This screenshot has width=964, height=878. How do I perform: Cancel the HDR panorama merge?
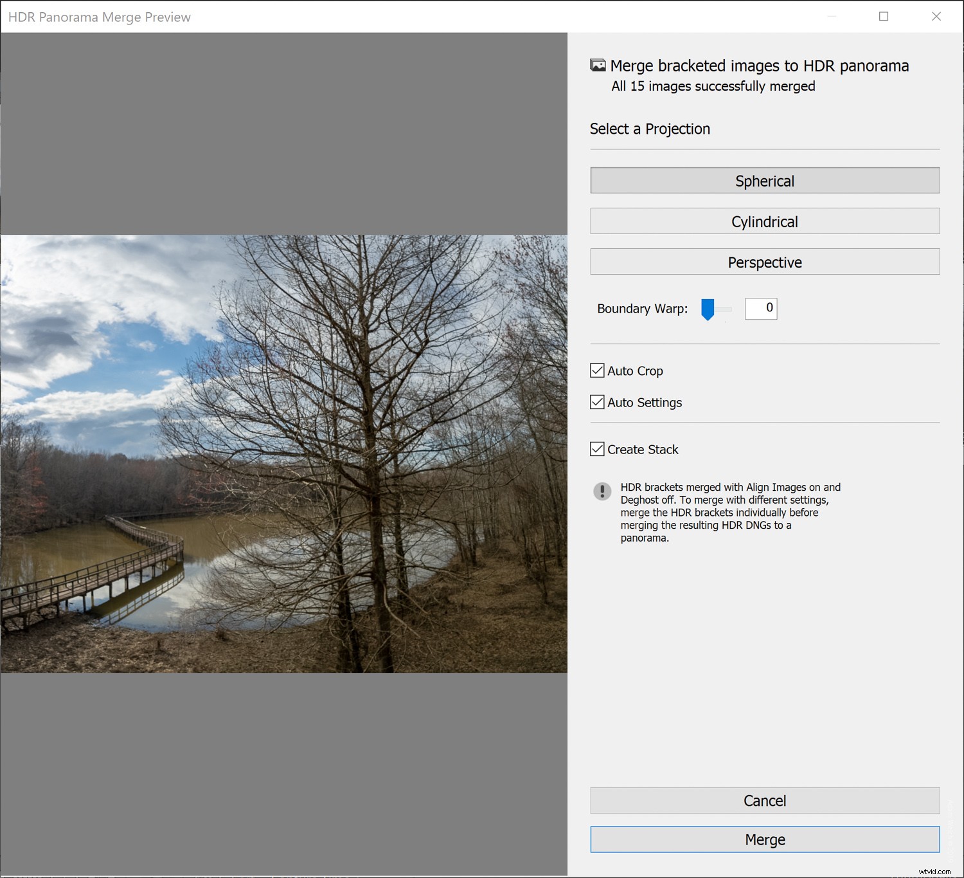click(x=764, y=800)
